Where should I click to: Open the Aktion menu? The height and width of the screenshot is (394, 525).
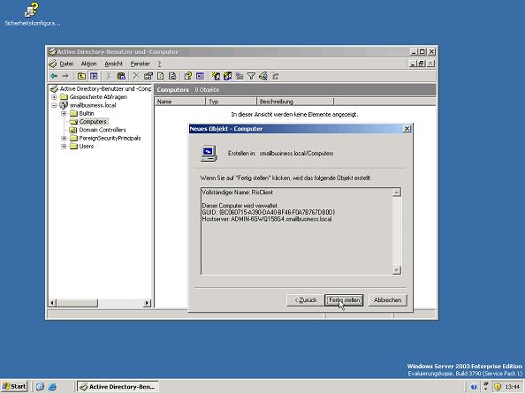click(88, 64)
